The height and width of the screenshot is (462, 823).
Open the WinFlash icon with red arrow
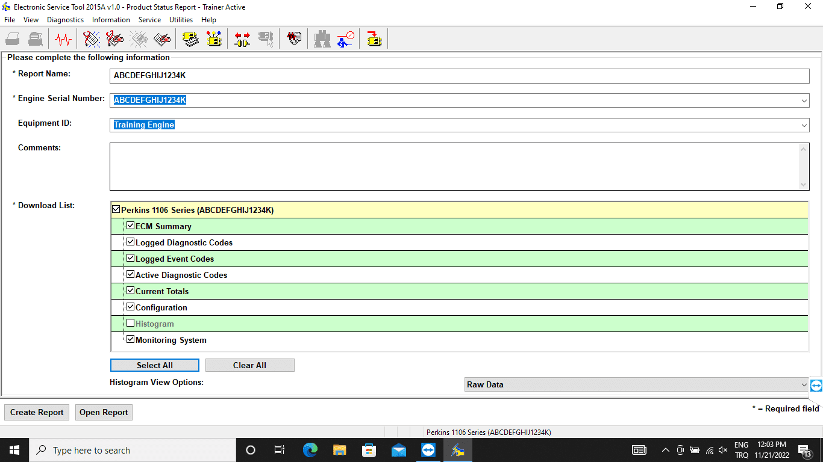click(x=374, y=40)
